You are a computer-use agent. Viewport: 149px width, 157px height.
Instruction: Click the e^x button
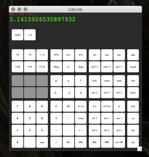[69, 55]
